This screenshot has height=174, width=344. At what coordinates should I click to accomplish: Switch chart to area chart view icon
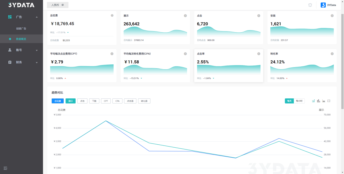click(324, 101)
